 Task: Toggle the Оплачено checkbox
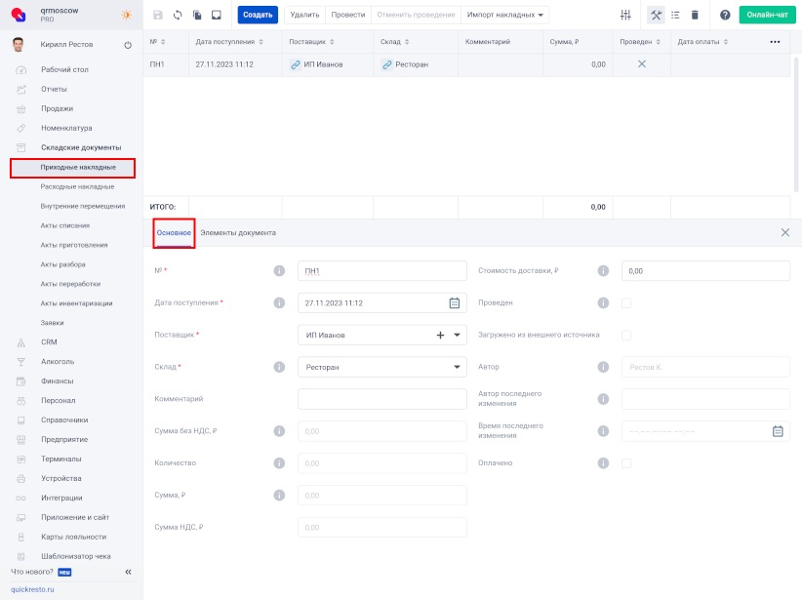tap(626, 462)
